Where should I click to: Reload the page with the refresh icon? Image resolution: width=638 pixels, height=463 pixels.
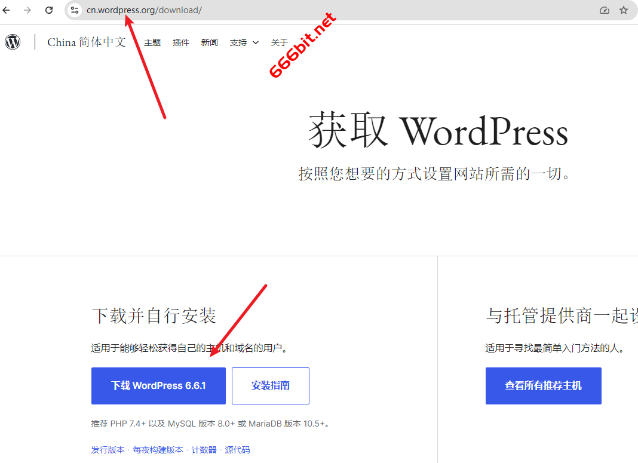pos(49,10)
